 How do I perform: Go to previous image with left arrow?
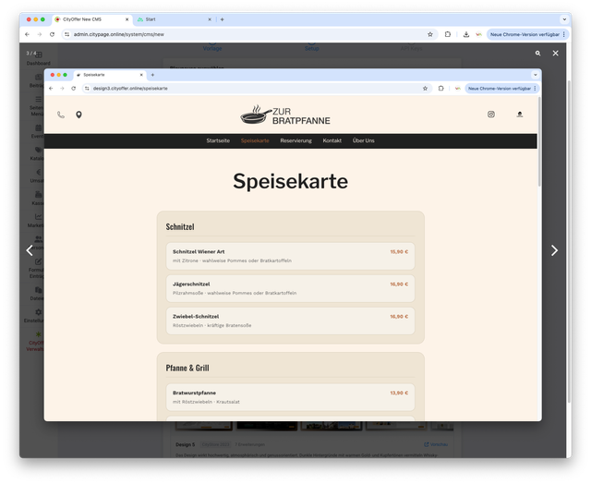(30, 250)
